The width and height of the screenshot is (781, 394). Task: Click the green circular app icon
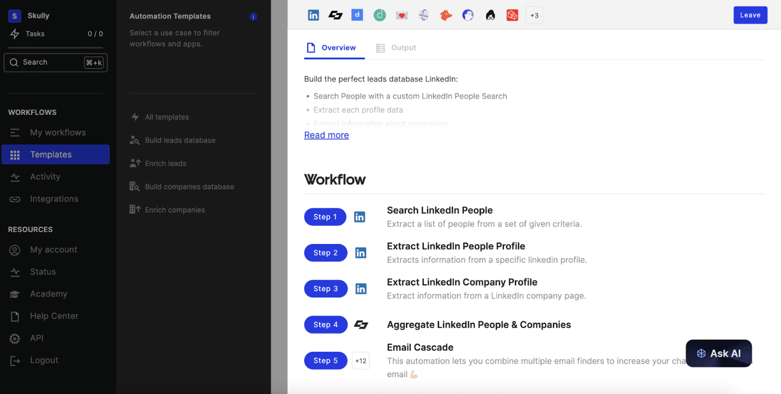[x=380, y=15]
